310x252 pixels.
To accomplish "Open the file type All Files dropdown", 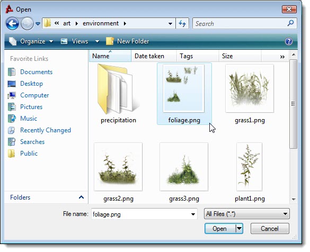I will (247, 214).
